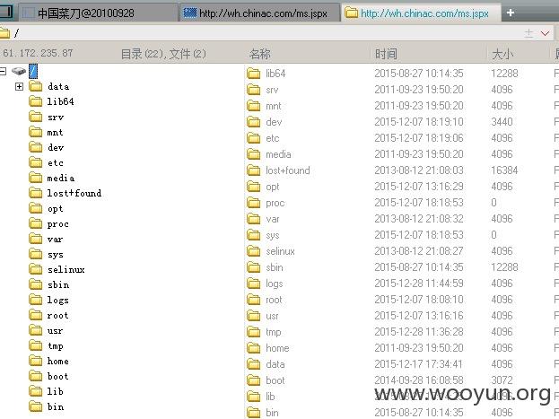Screen dimensions: 559x419
Task: Select sys folder in the tree
Action: tap(56, 254)
